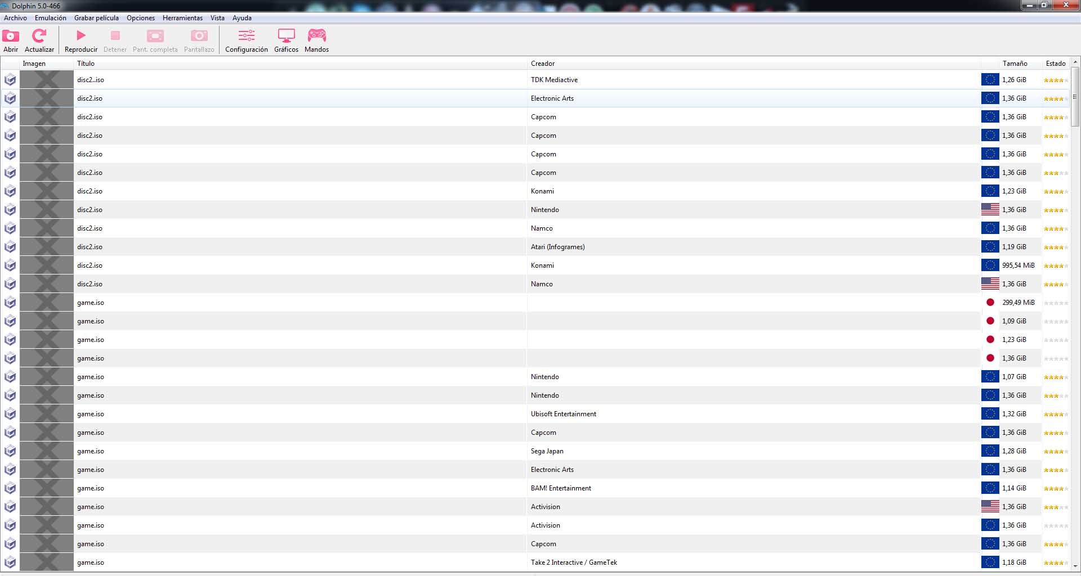Click the '1,18 GiB' size value
1081x576 pixels.
point(1015,562)
